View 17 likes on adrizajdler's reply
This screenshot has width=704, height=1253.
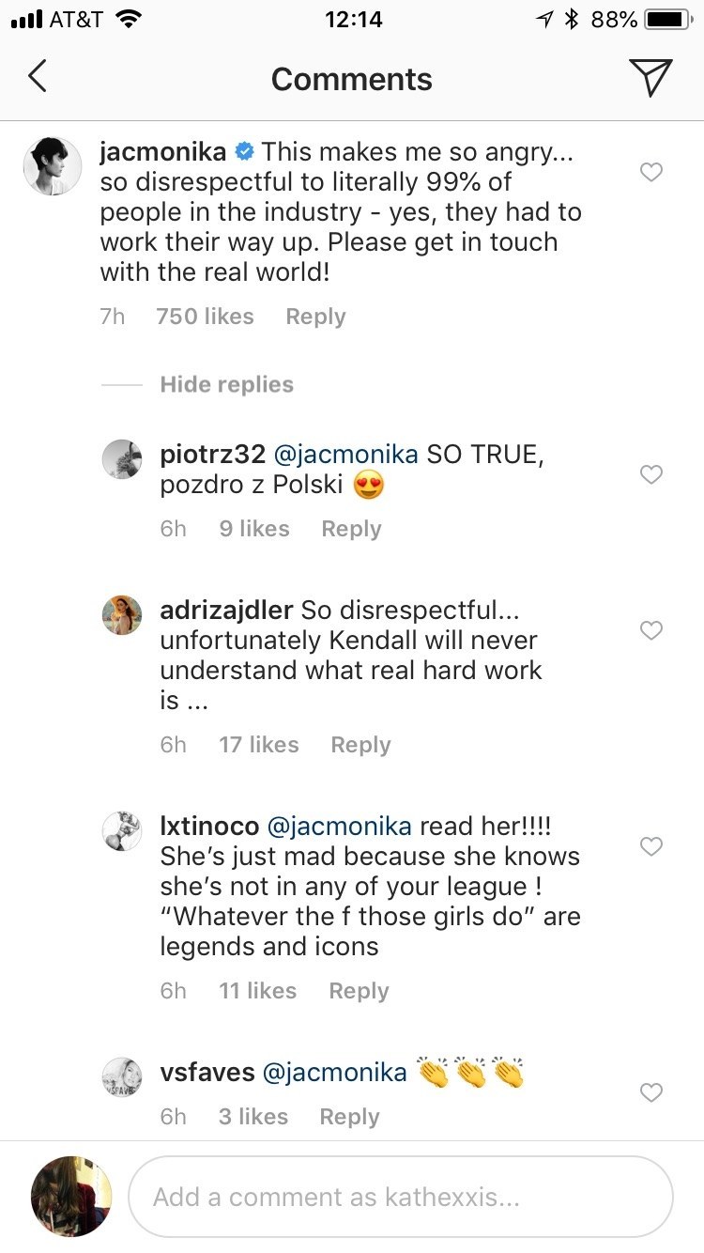pyautogui.click(x=258, y=745)
